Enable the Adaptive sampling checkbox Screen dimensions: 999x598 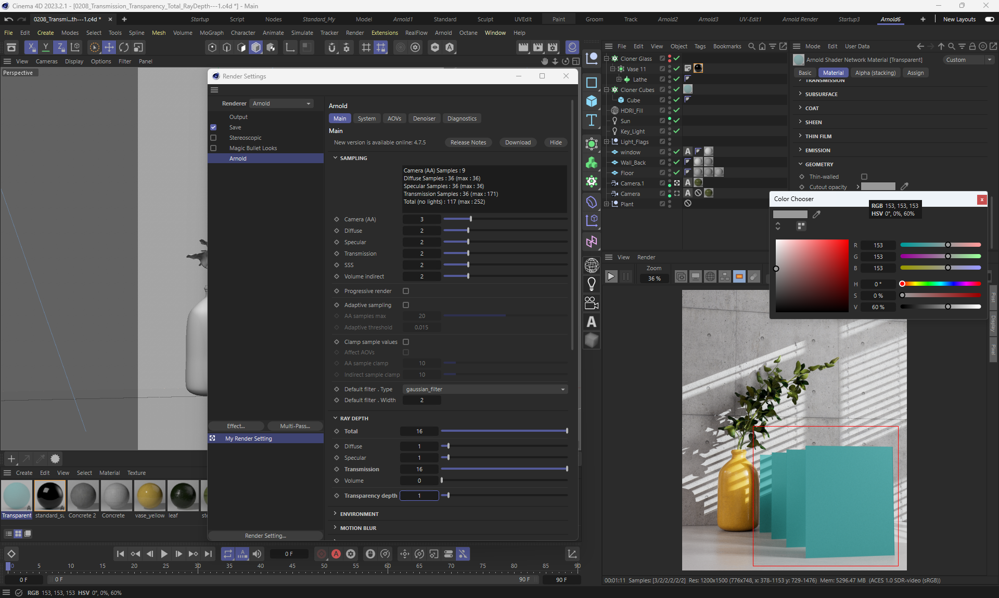tap(406, 305)
